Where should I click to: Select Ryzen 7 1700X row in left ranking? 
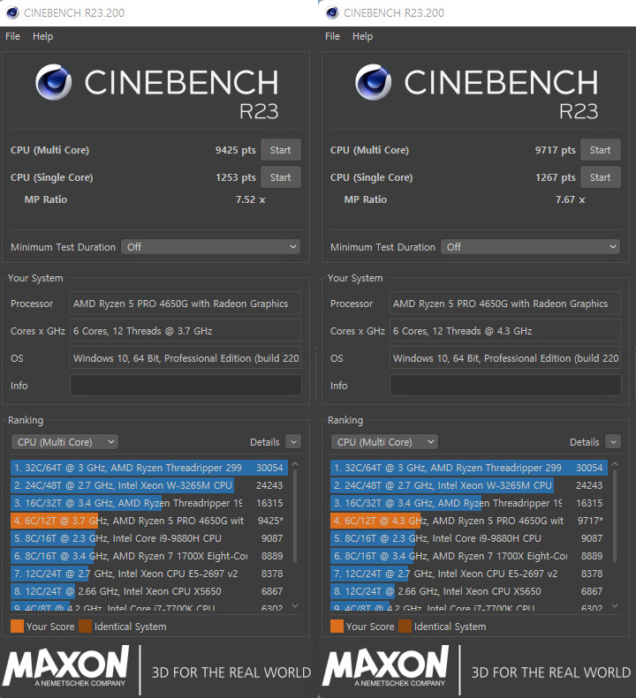(x=149, y=556)
